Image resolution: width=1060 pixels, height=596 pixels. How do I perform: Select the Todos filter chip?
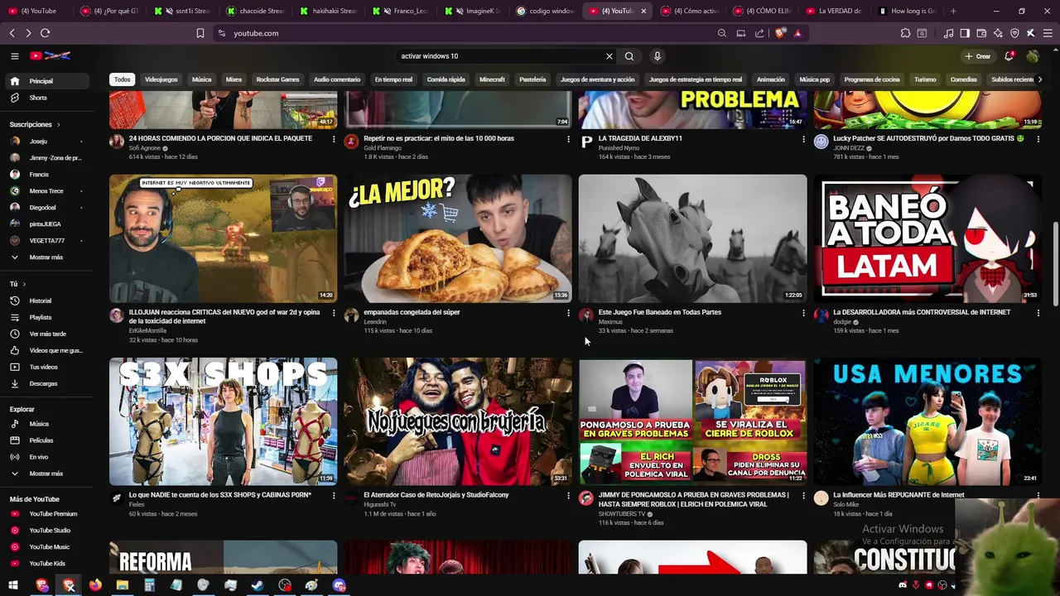click(x=122, y=79)
